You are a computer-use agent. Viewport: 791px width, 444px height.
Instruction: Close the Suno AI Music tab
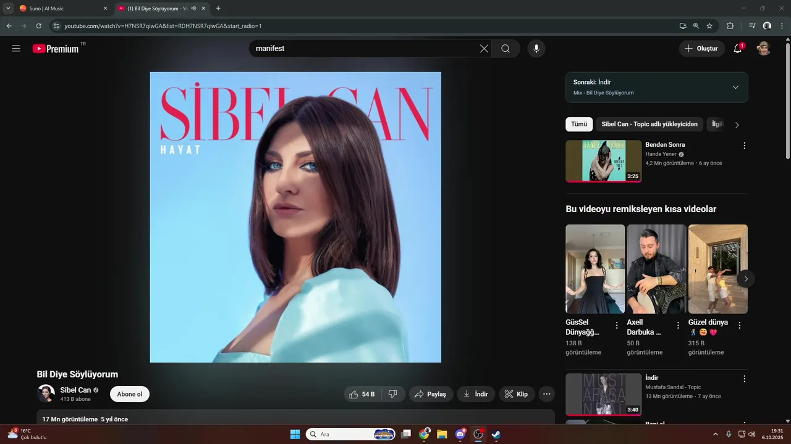tap(105, 9)
